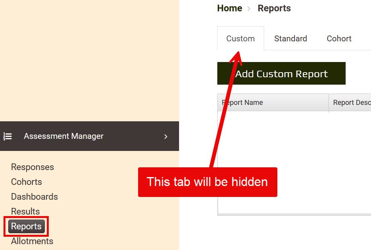Image resolution: width=371 pixels, height=250 pixels.
Task: Open Allotments from the sidebar
Action: tap(32, 241)
